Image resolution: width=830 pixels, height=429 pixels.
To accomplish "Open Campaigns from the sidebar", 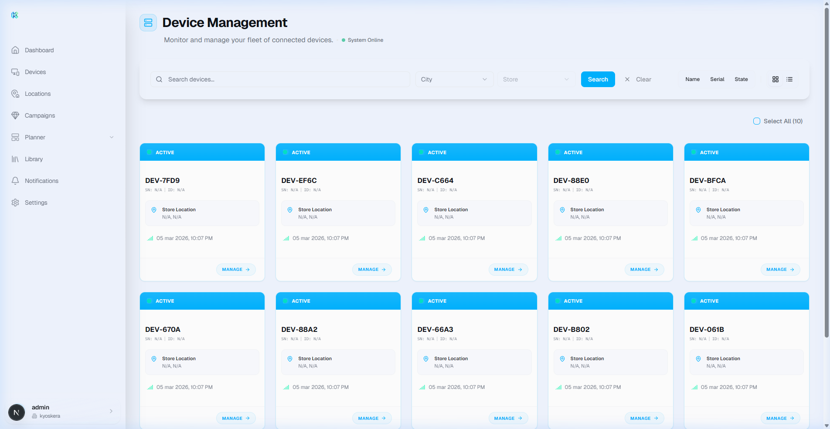I will click(40, 115).
